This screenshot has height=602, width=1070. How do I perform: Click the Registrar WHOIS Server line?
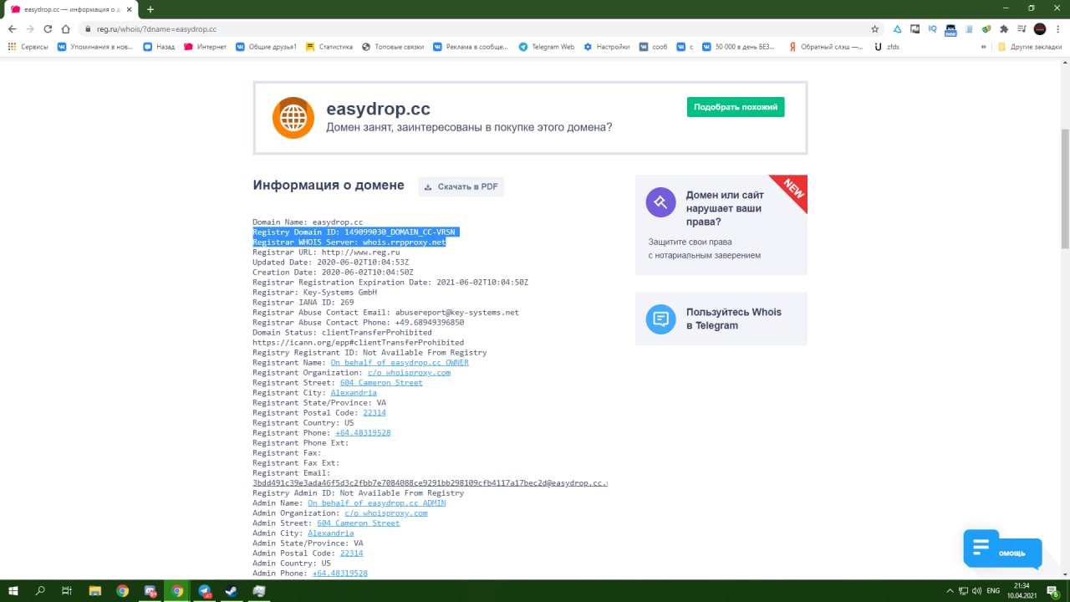click(x=349, y=242)
